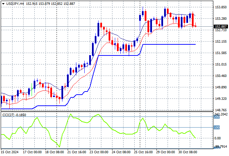This screenshot has height=156, width=229.
Task: Select the CCI(27) -0.1850 indicator label
Action: point(14,115)
